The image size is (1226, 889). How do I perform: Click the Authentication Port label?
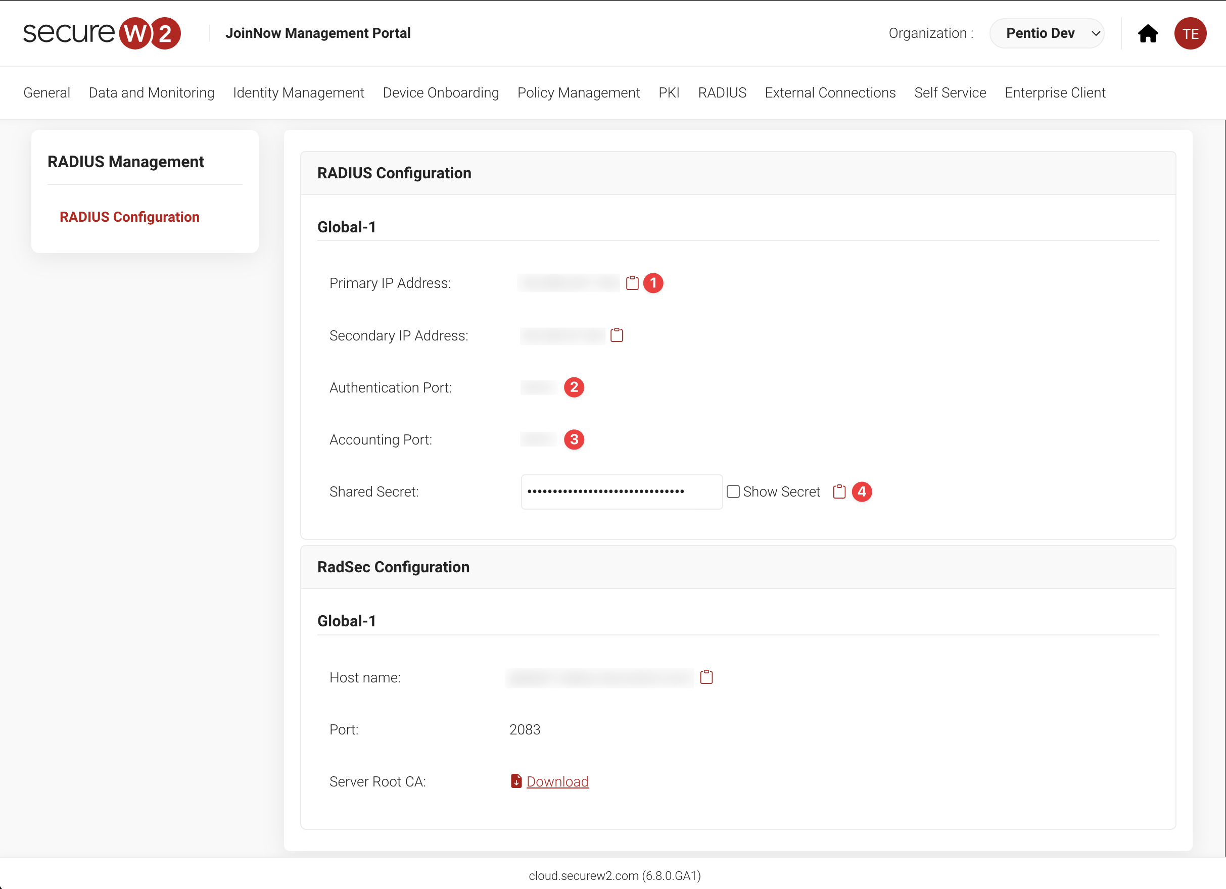tap(391, 387)
